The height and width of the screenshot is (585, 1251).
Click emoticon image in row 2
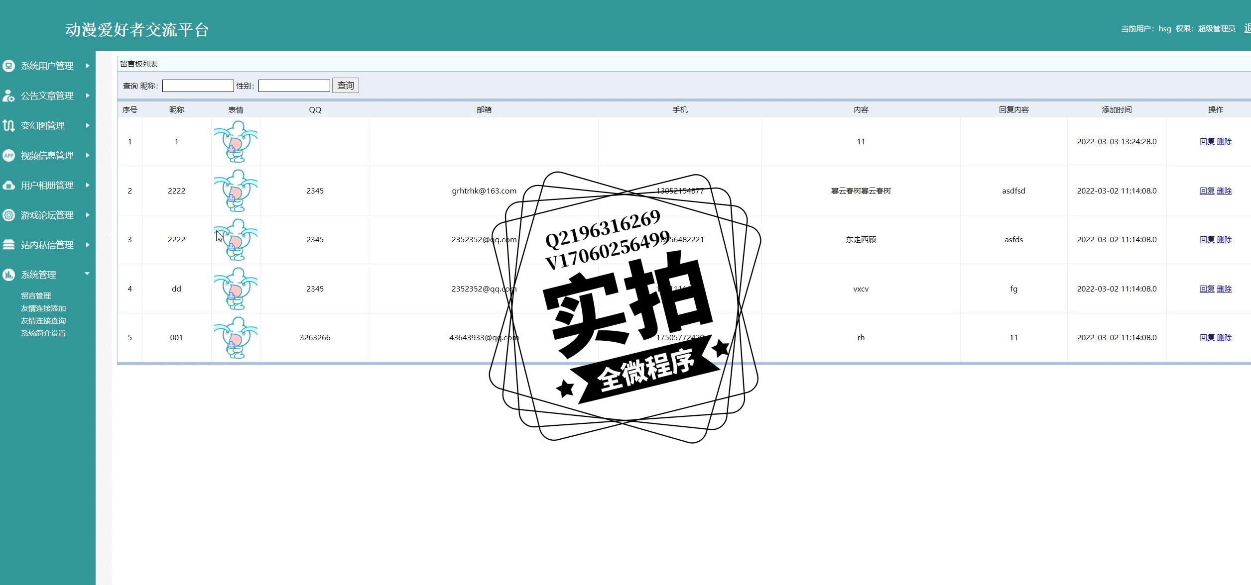click(x=236, y=191)
